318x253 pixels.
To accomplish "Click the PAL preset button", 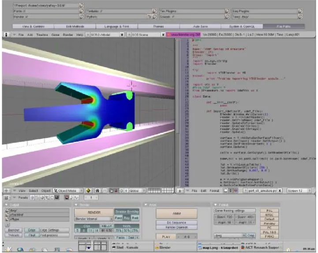I will coord(269,211).
